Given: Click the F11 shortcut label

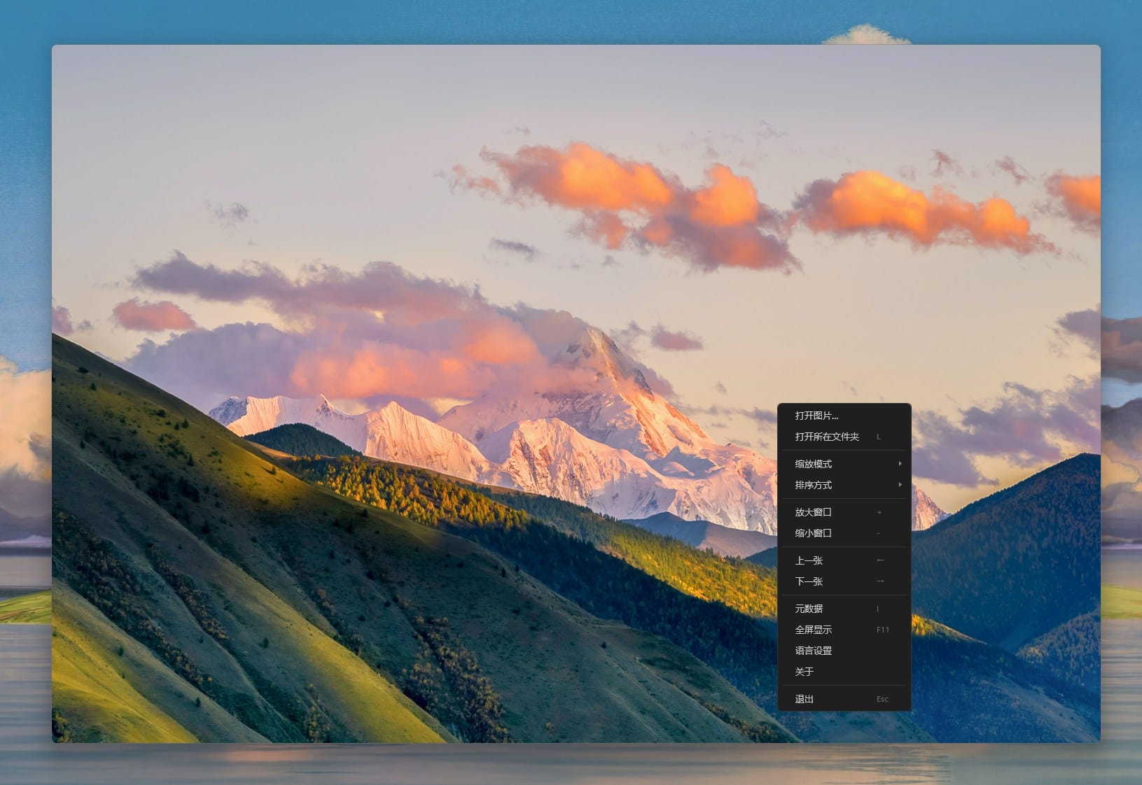Looking at the screenshot, I should 882,630.
